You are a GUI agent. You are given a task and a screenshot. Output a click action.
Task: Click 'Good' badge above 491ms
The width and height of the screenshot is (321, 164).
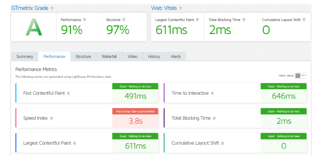click(x=135, y=86)
